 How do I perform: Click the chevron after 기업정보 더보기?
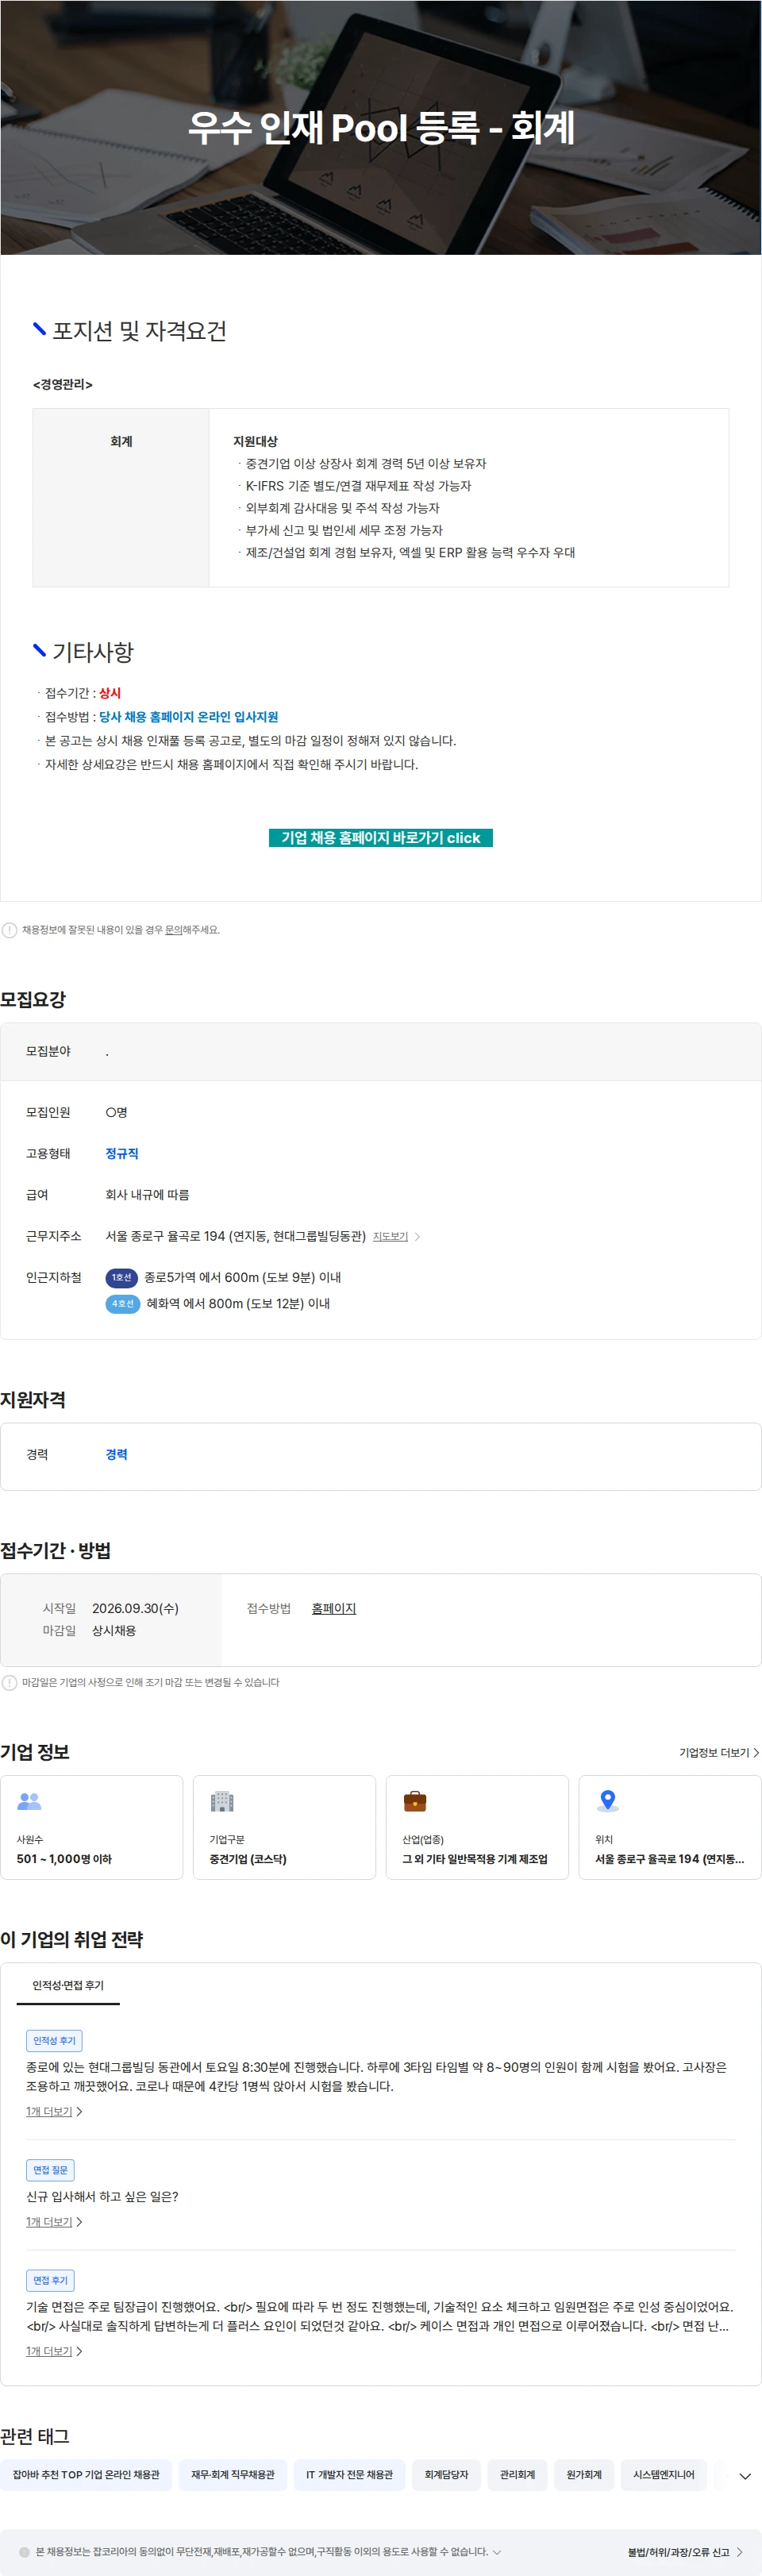click(x=756, y=1753)
